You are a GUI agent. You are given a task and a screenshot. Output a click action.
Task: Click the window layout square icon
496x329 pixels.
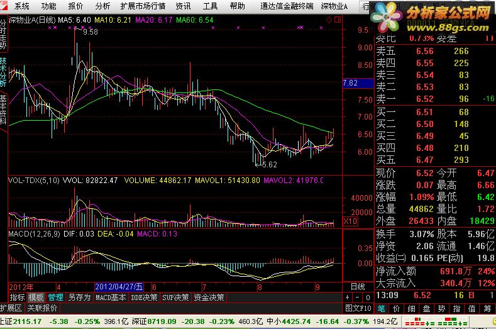(338, 20)
